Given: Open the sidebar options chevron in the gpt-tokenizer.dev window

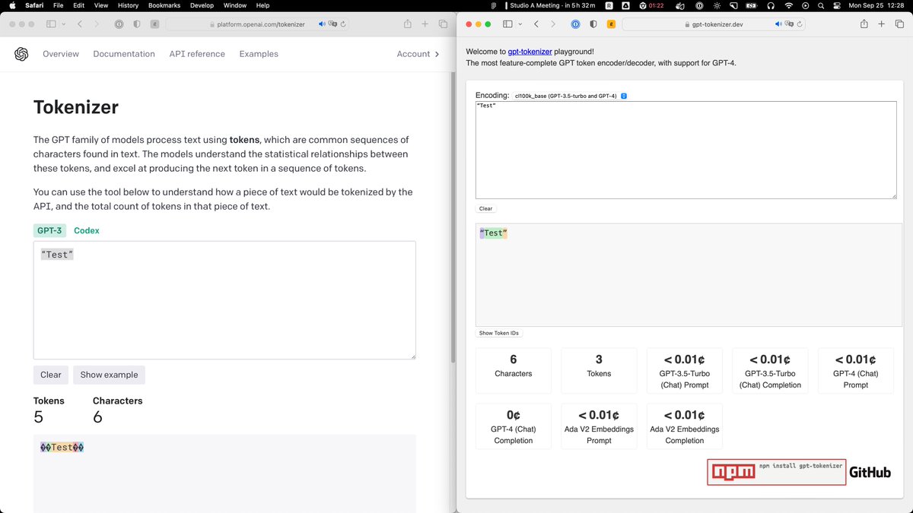Looking at the screenshot, I should (x=520, y=24).
